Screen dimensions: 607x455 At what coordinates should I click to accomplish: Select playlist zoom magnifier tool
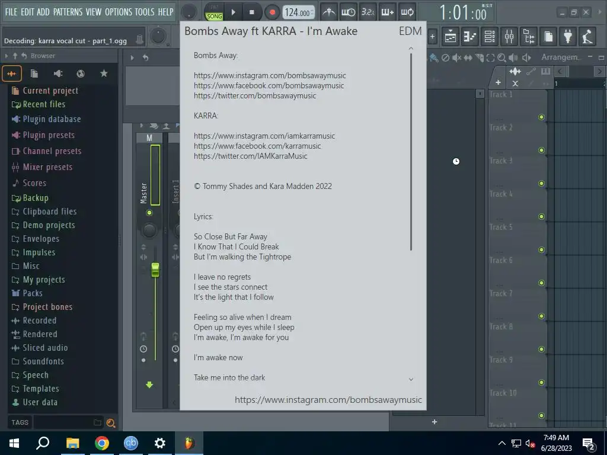coord(501,58)
